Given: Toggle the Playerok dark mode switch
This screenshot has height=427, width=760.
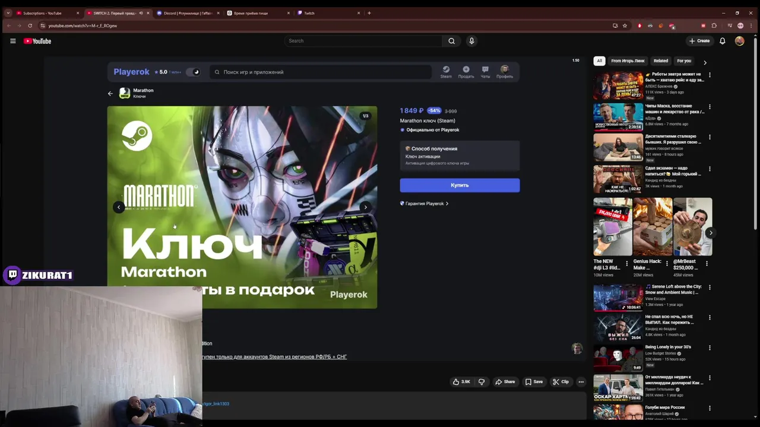Looking at the screenshot, I should tap(193, 72).
